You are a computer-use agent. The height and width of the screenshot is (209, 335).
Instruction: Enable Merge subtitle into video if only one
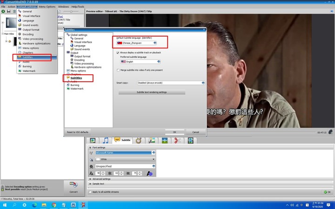[118, 70]
